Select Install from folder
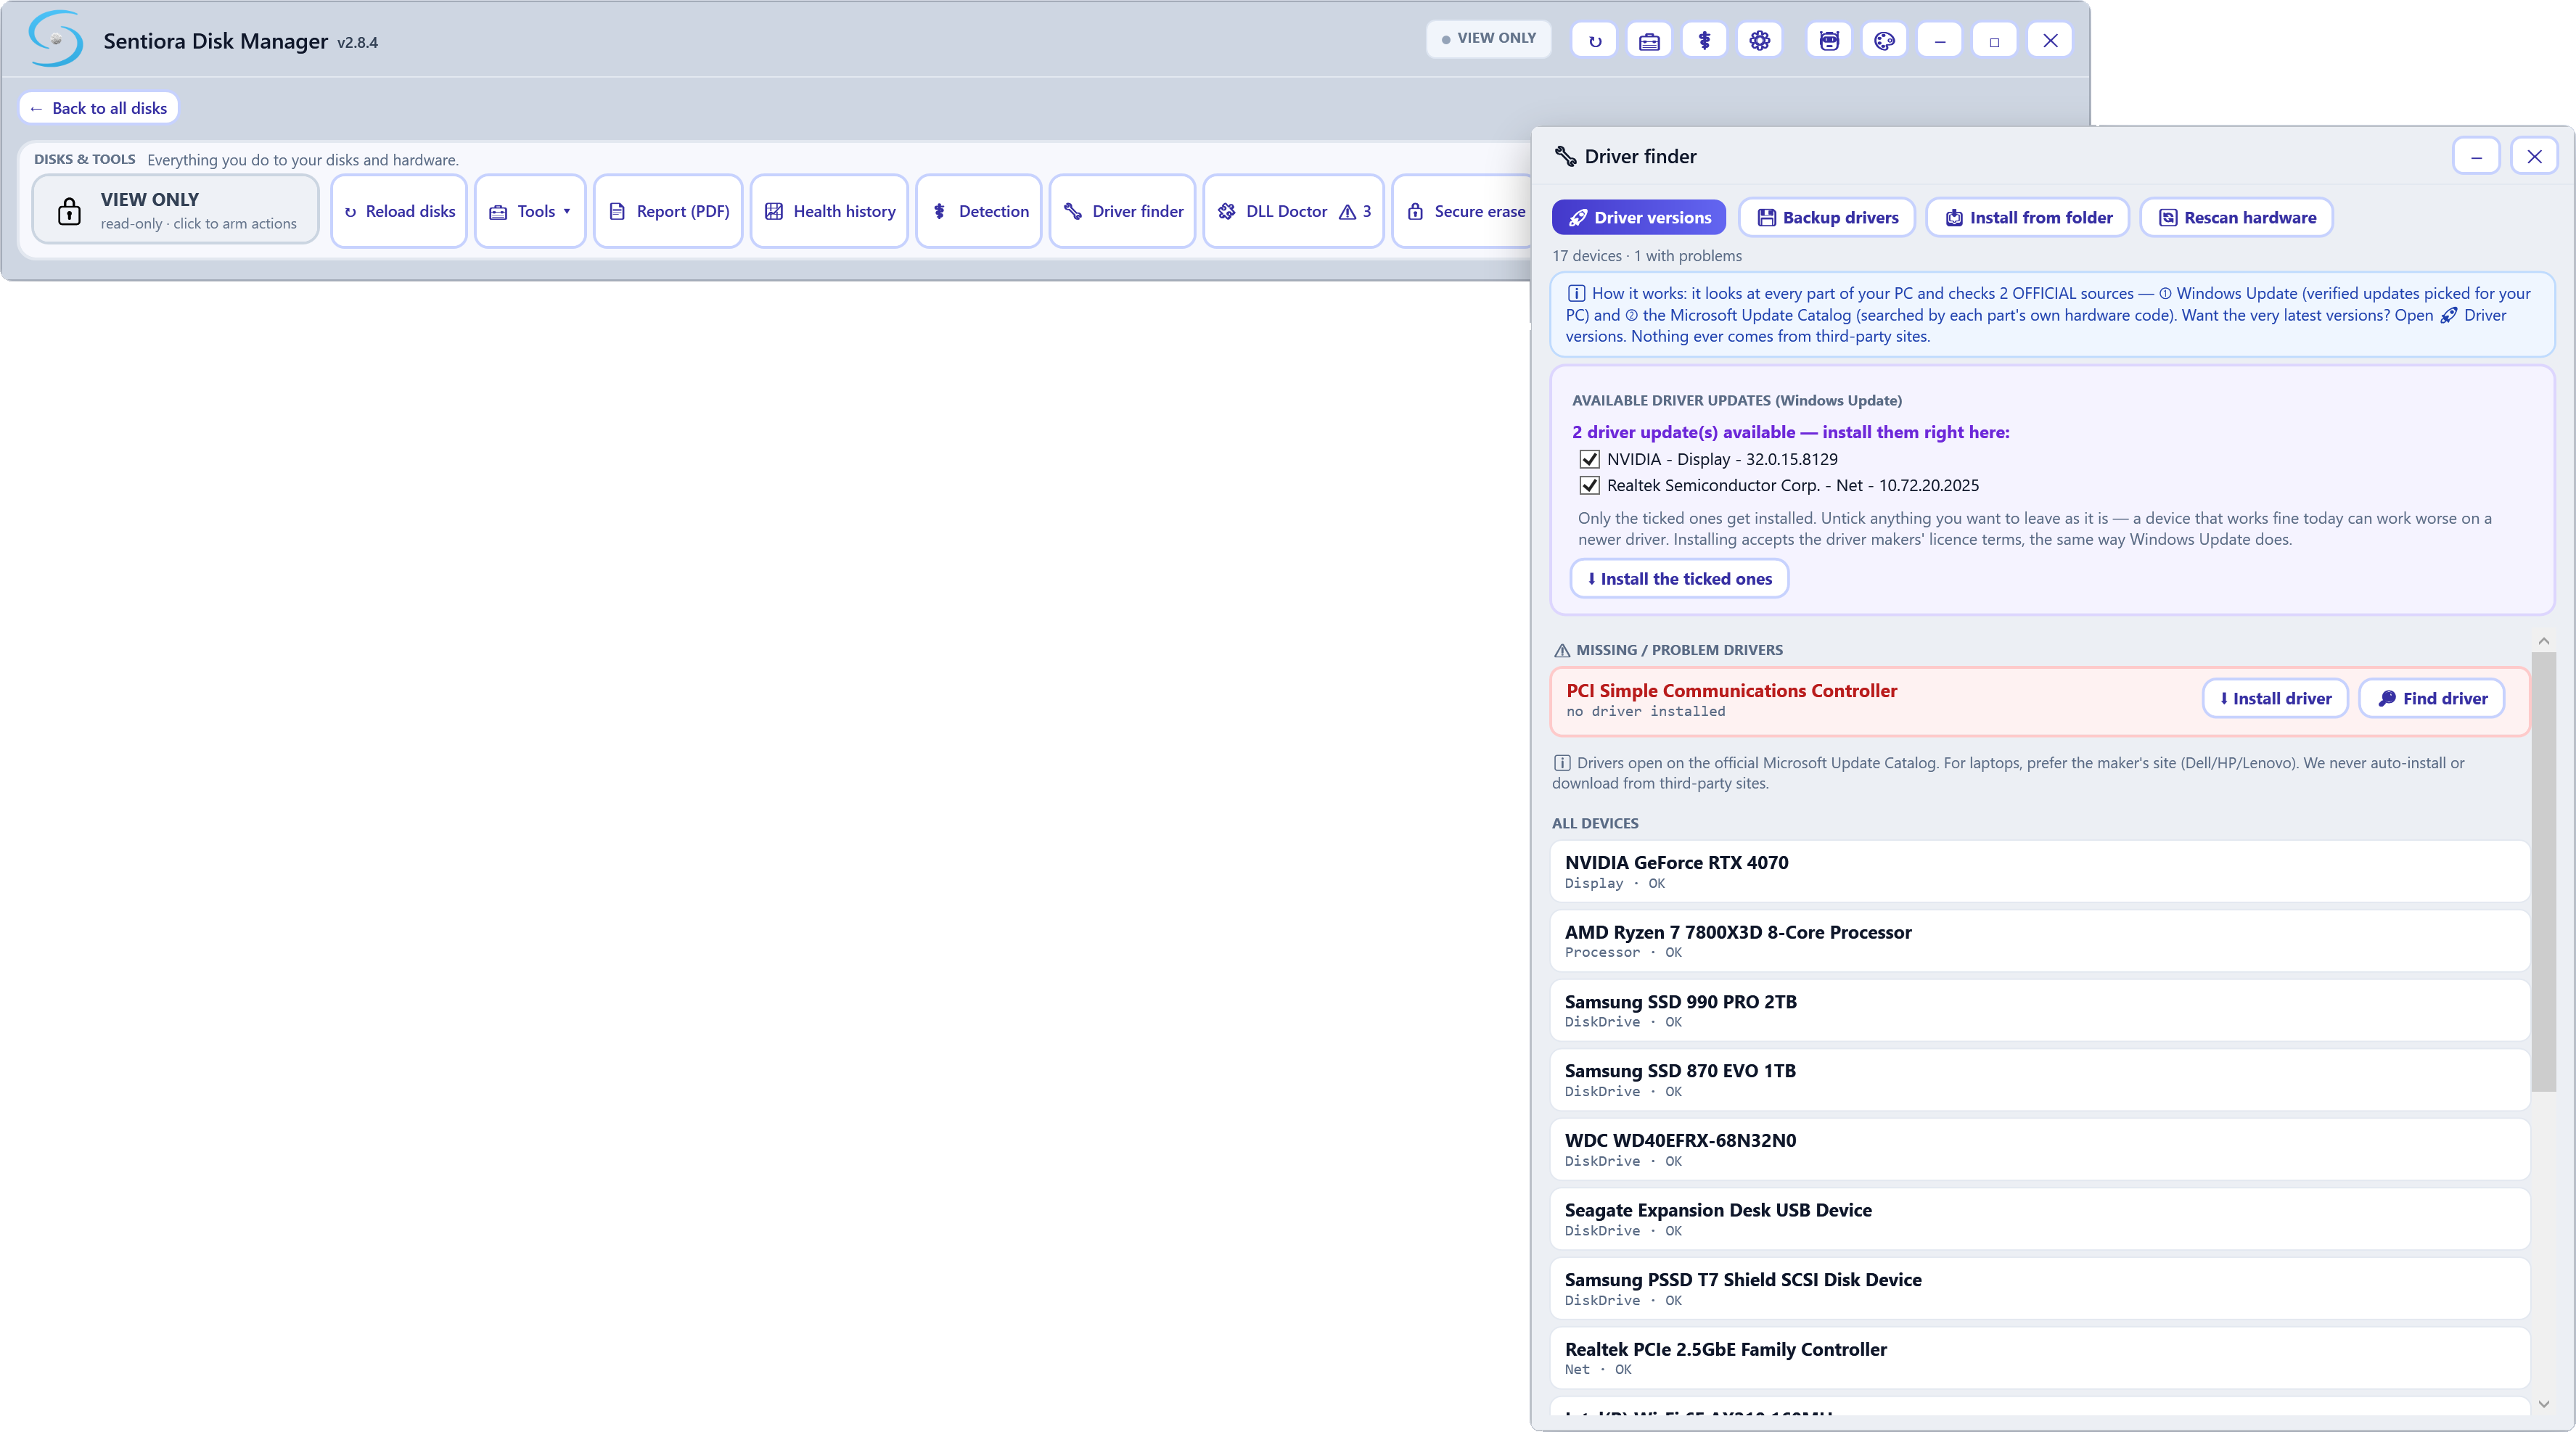 tap(2027, 217)
